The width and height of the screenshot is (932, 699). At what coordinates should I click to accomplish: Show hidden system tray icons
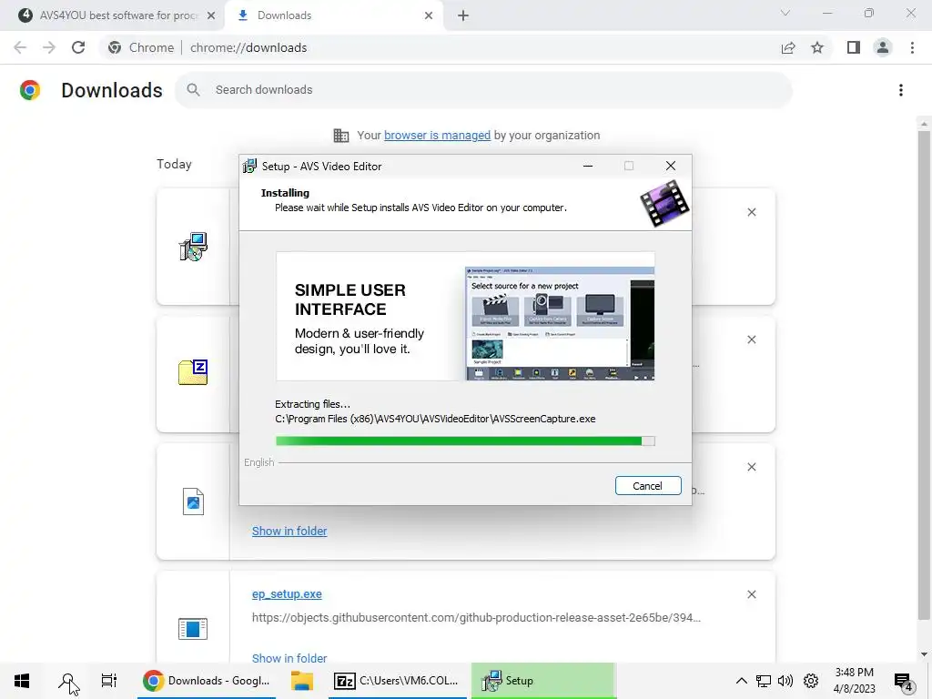point(741,681)
